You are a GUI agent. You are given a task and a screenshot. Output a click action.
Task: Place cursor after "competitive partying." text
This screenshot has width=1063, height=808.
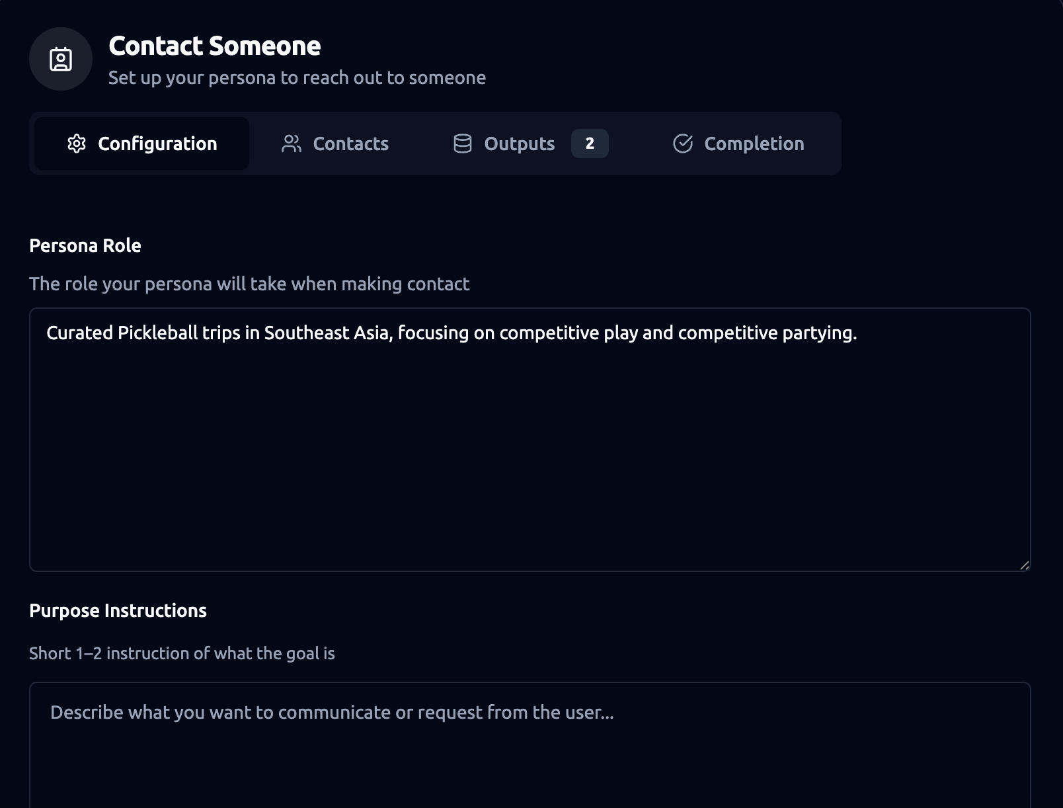coord(858,333)
